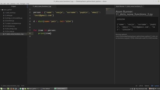Open the Find menu
The width and height of the screenshot is (160, 90).
pyautogui.click(x=18, y=3)
